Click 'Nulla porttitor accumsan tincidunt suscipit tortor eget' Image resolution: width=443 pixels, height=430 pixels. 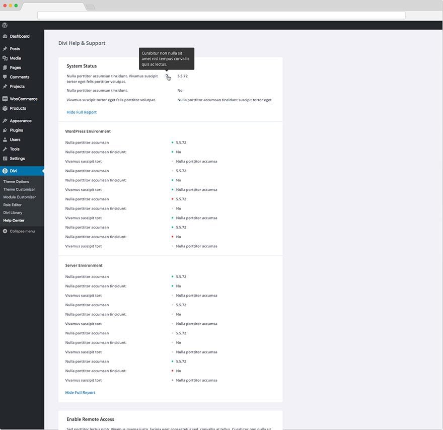[225, 100]
